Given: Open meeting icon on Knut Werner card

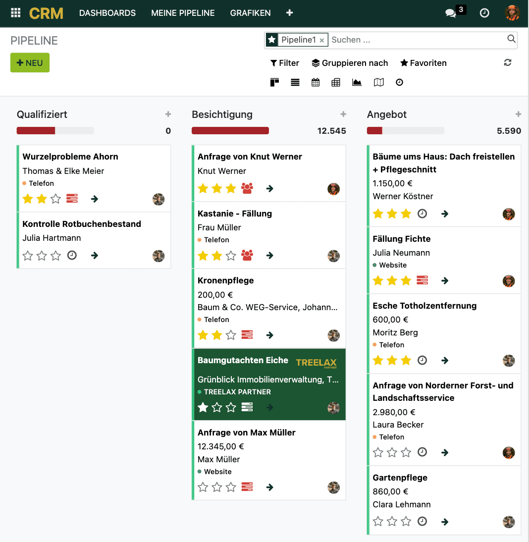Looking at the screenshot, I should 247,188.
